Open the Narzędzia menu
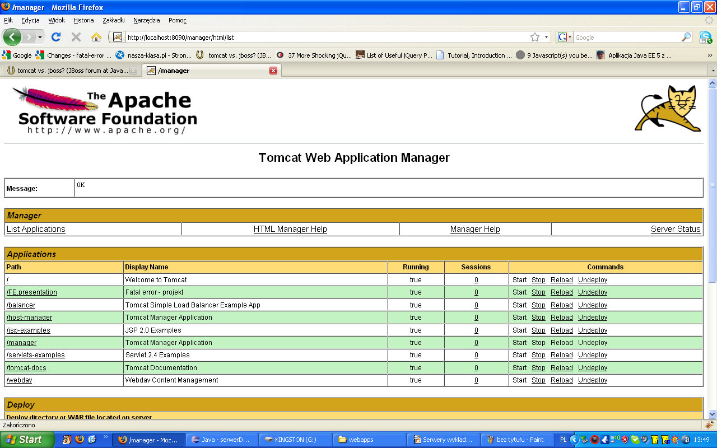The height and width of the screenshot is (448, 717). click(x=147, y=20)
